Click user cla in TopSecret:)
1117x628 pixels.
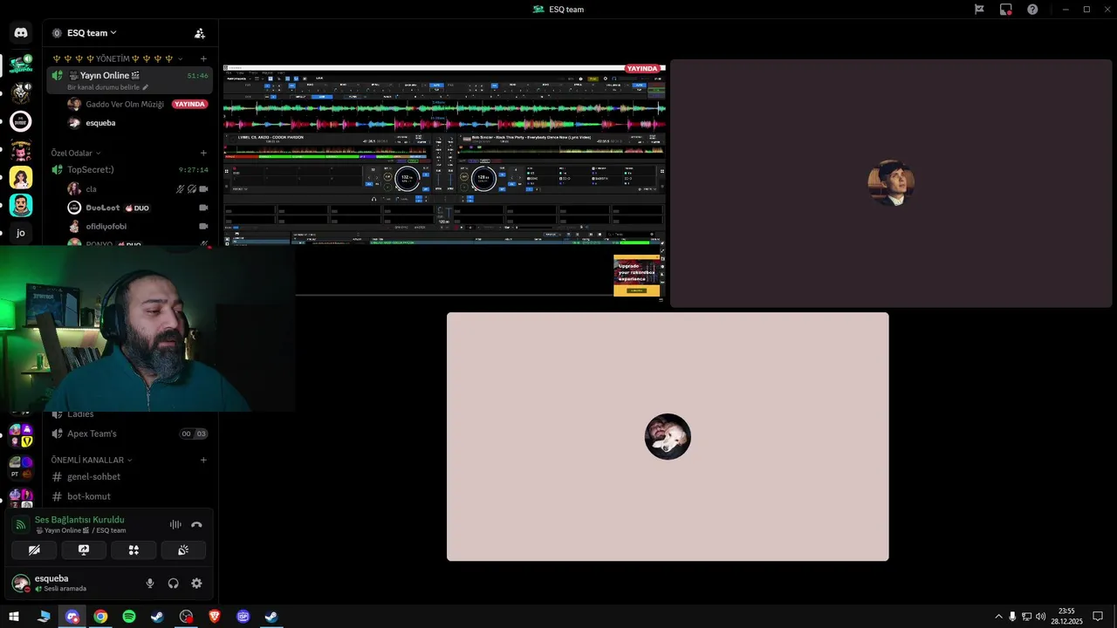tap(91, 188)
